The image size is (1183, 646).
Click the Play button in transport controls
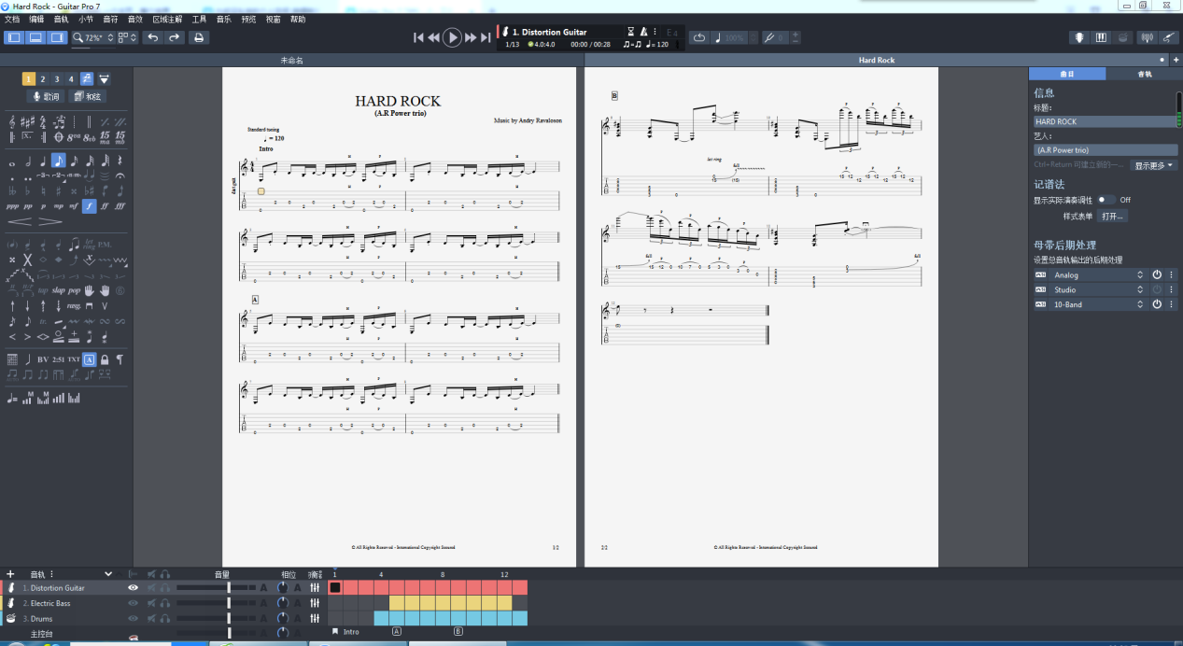(x=452, y=37)
